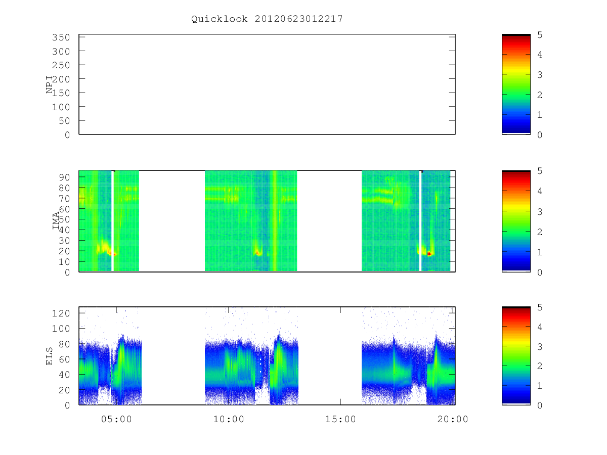The width and height of the screenshot is (607, 455).
Task: Click the 15:00 time axis label
Action: 340,419
